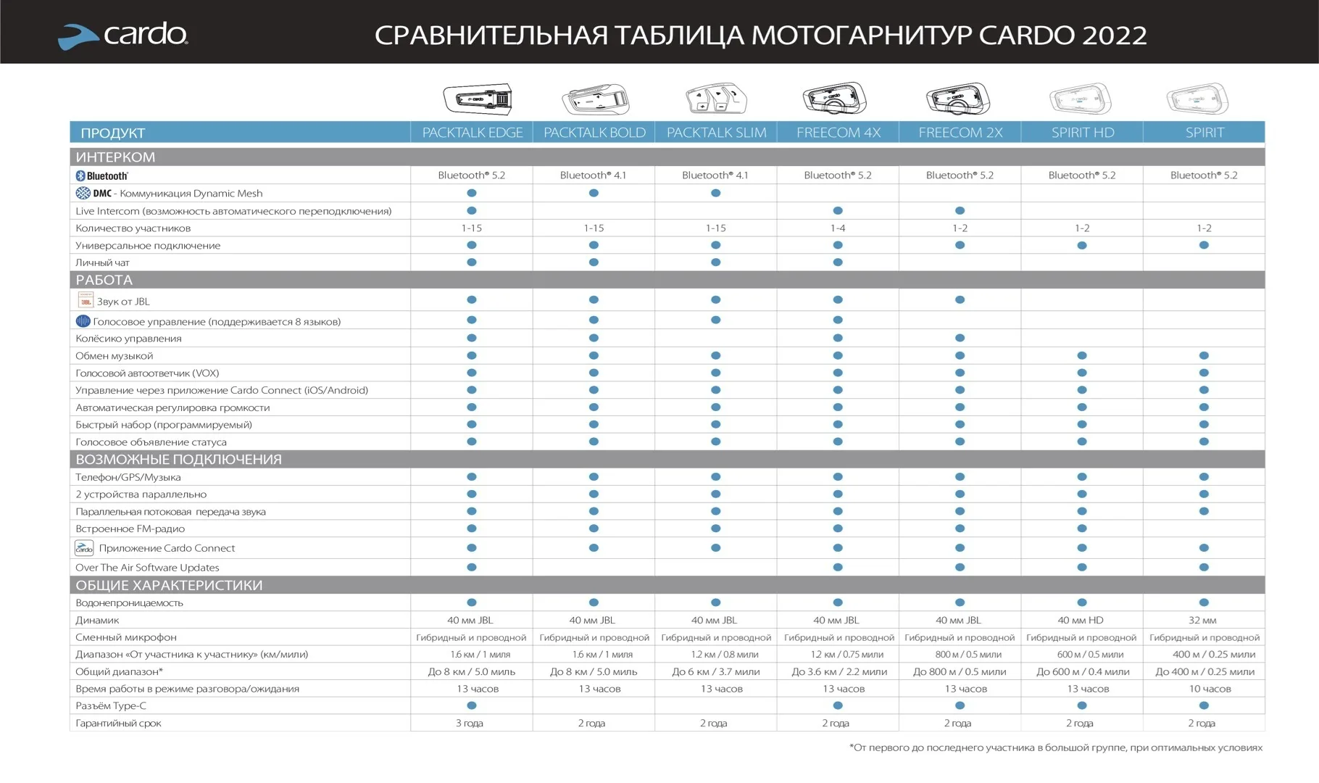Click the Быстрый набор (программируемый) row label
The width and height of the screenshot is (1319, 783).
pyautogui.click(x=164, y=425)
